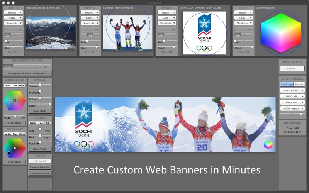
Task: Select square mask shape for Input 2
Action: [90, 35]
